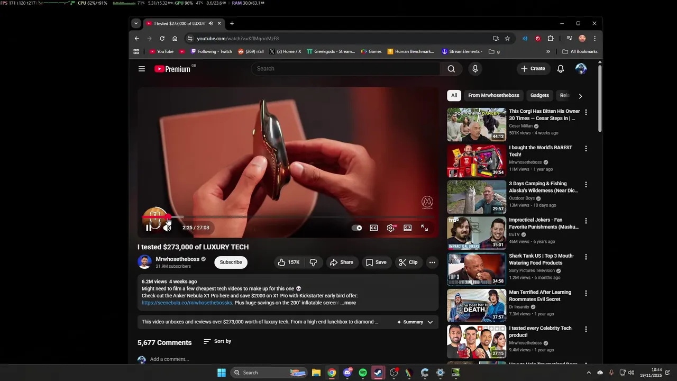Open the Corgi video thumbnail
The width and height of the screenshot is (677, 381).
click(x=477, y=125)
